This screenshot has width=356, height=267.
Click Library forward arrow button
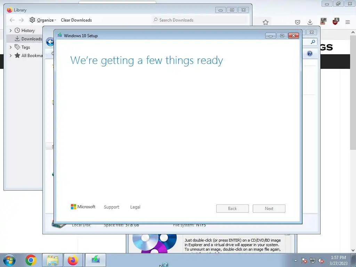(x=21, y=20)
